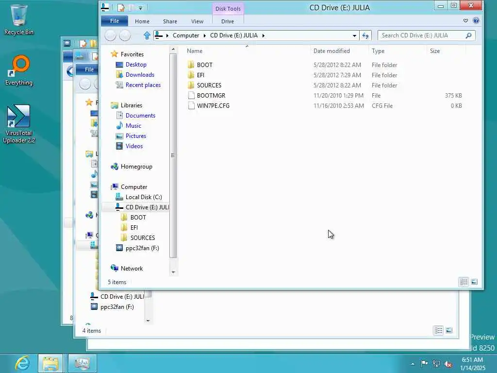Select Network in navigation pane
Screen dimensions: 497x373
[x=132, y=268]
